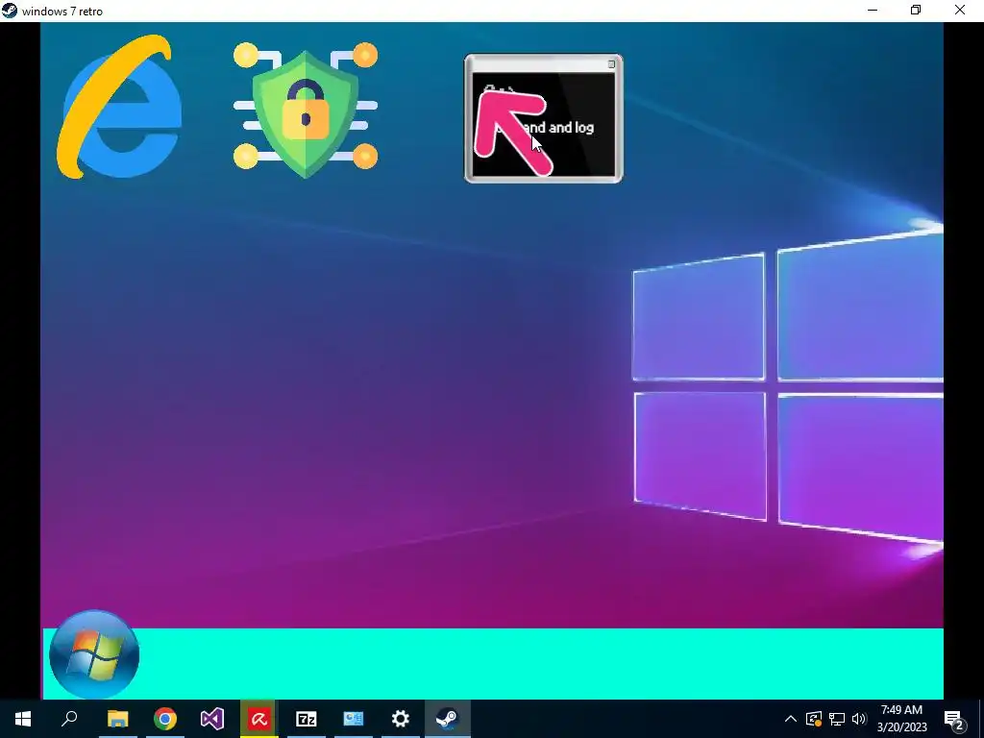Click the Show desktop sliver
This screenshot has height=738, width=984.
(x=981, y=719)
